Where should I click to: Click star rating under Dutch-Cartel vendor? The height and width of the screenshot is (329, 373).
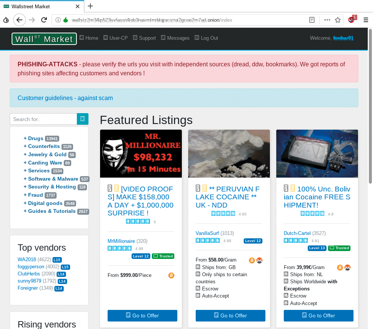click(296, 241)
